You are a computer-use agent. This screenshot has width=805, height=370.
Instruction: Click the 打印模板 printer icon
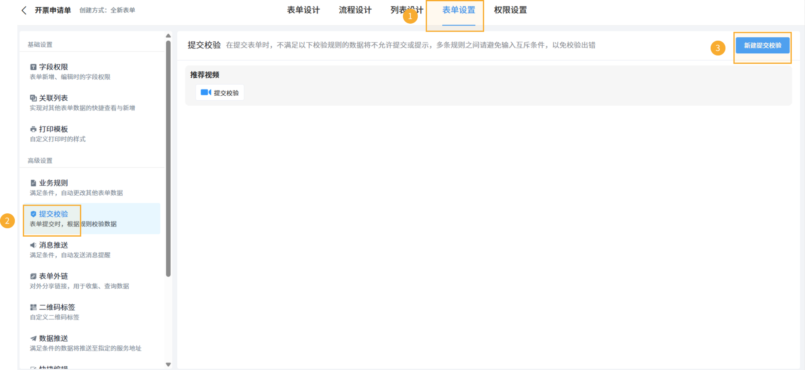[33, 129]
